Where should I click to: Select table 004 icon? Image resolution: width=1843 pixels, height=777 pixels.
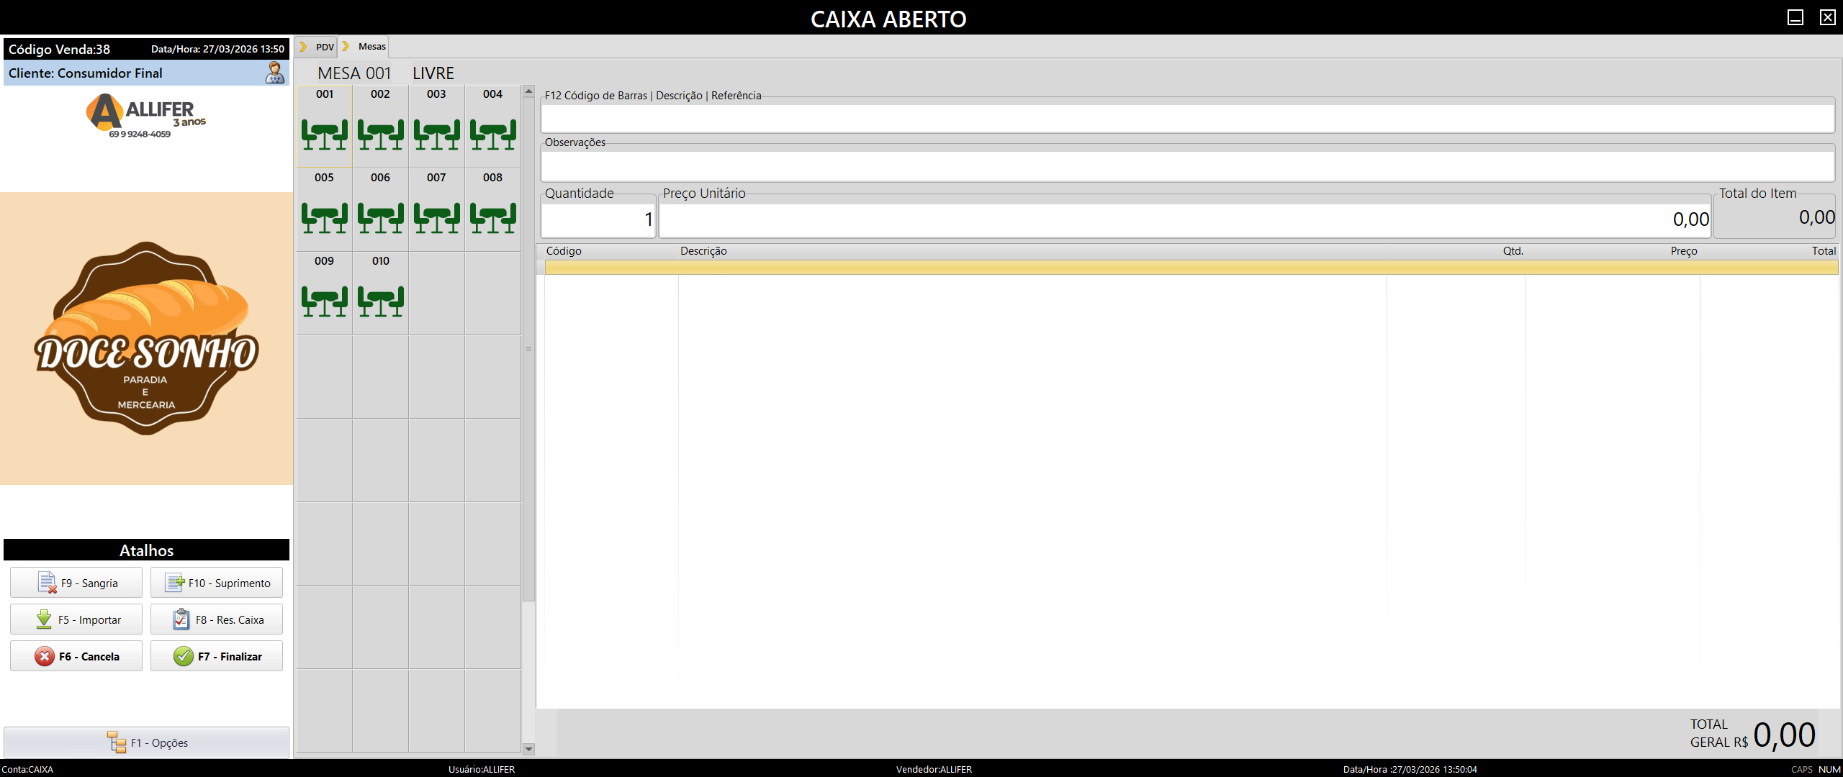[492, 134]
